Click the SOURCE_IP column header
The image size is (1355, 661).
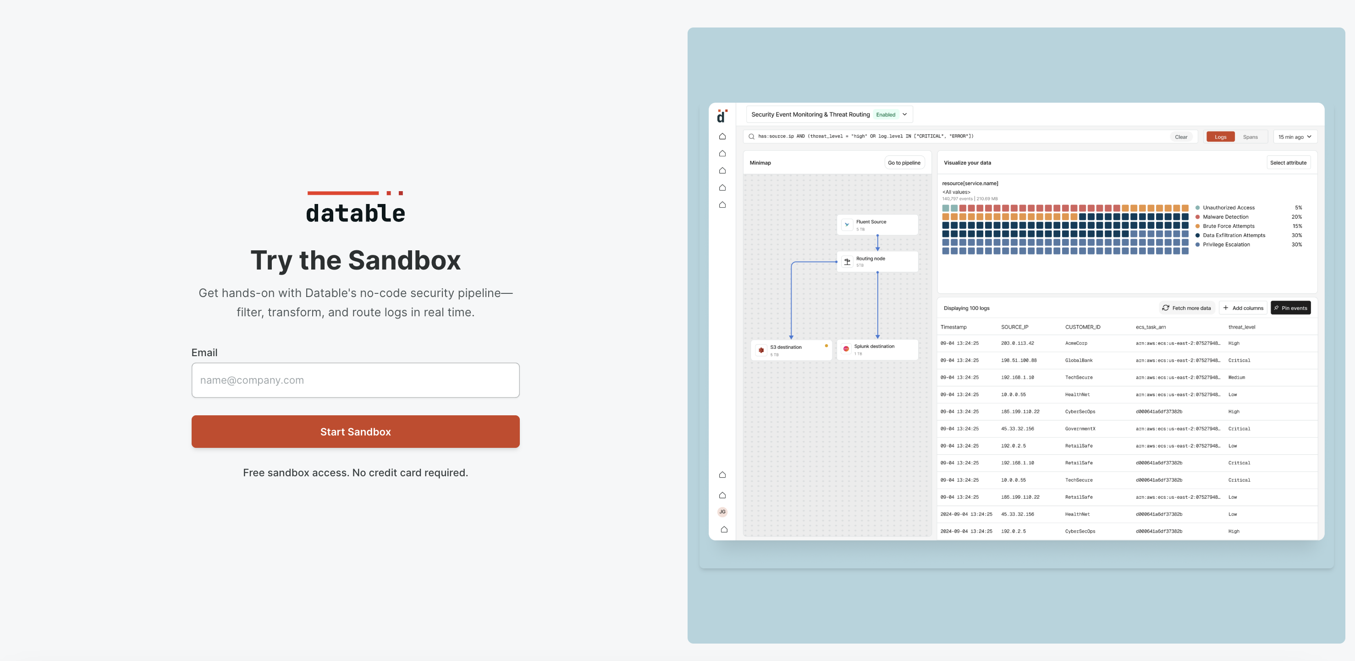(x=1015, y=327)
